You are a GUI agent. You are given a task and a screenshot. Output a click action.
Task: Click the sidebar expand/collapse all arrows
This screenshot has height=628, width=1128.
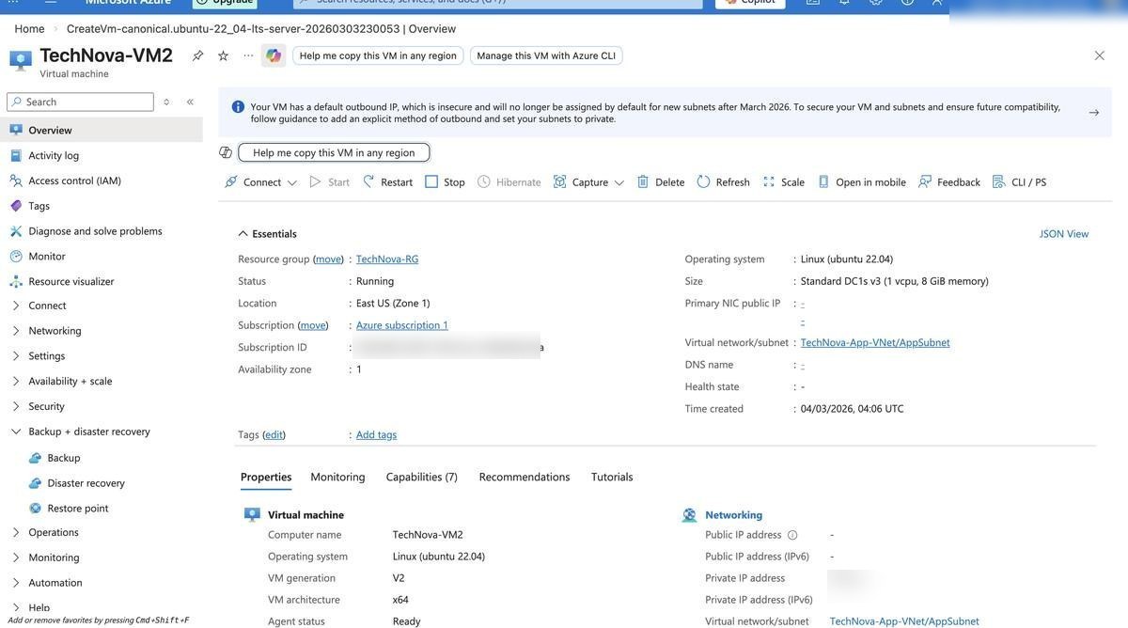coord(166,102)
